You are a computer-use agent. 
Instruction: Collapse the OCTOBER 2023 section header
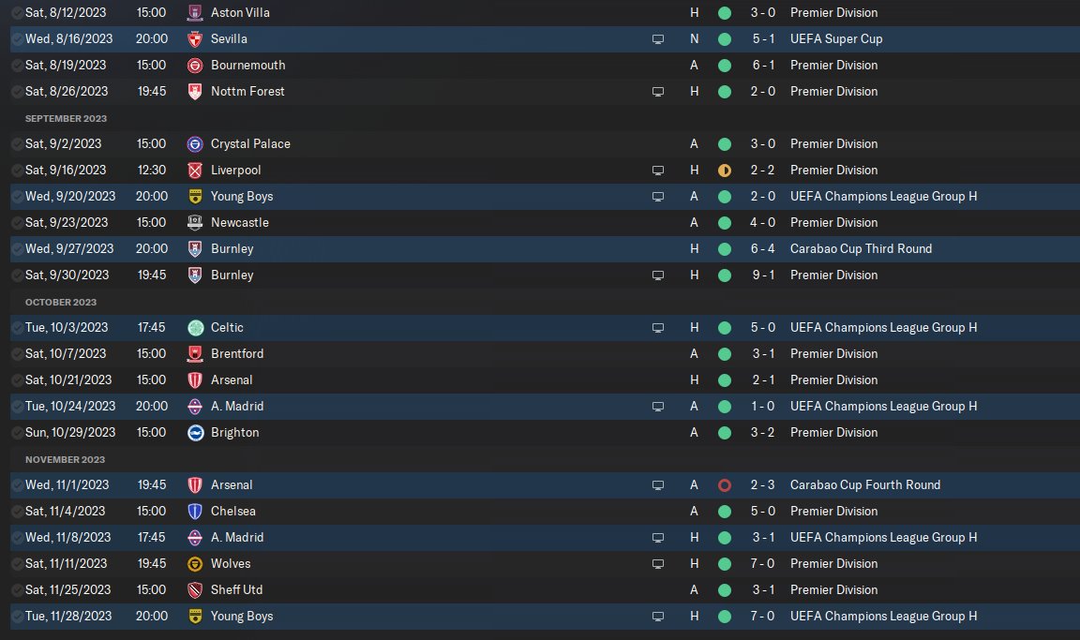point(61,302)
